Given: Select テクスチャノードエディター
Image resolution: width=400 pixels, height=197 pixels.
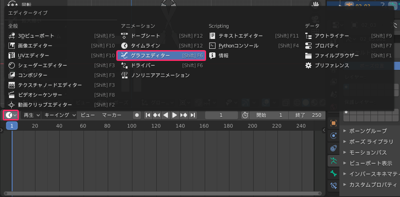Looking at the screenshot, I should pos(62,85).
